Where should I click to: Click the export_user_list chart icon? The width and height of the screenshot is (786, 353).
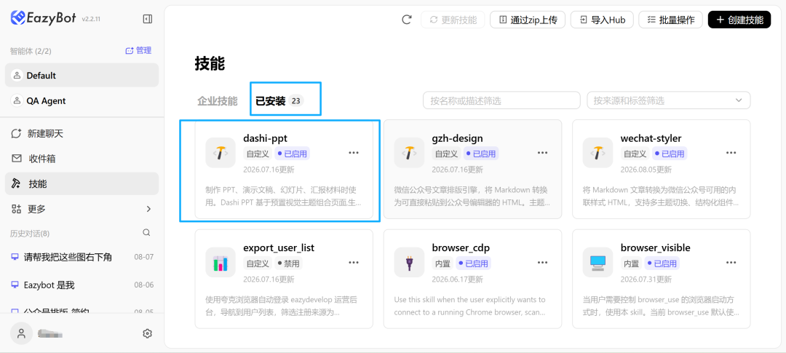[x=220, y=262]
